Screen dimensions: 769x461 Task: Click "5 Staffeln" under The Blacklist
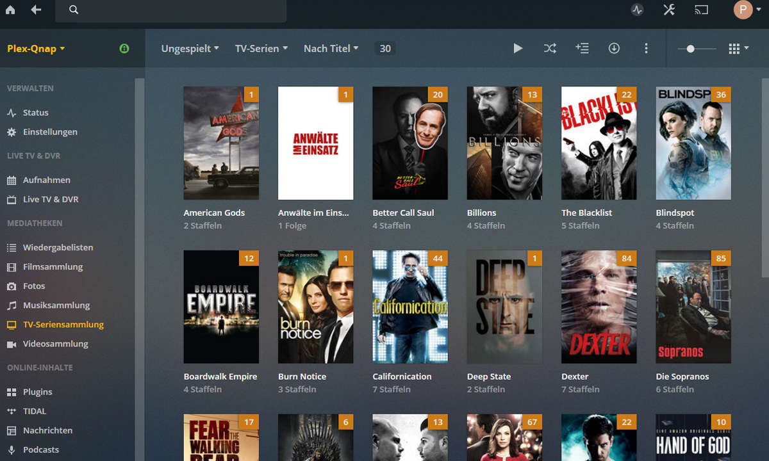[x=581, y=225]
